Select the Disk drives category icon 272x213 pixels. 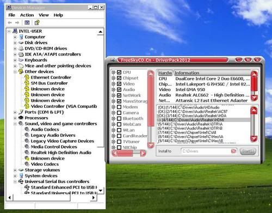[21, 43]
